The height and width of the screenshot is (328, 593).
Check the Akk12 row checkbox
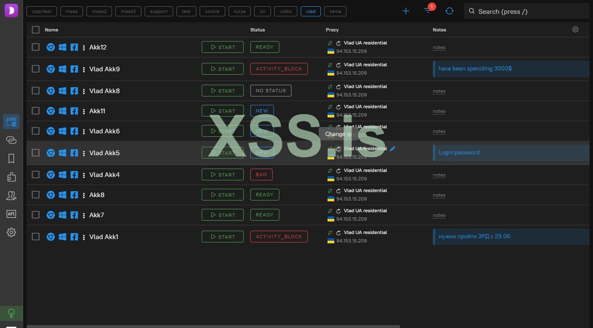pyautogui.click(x=36, y=47)
